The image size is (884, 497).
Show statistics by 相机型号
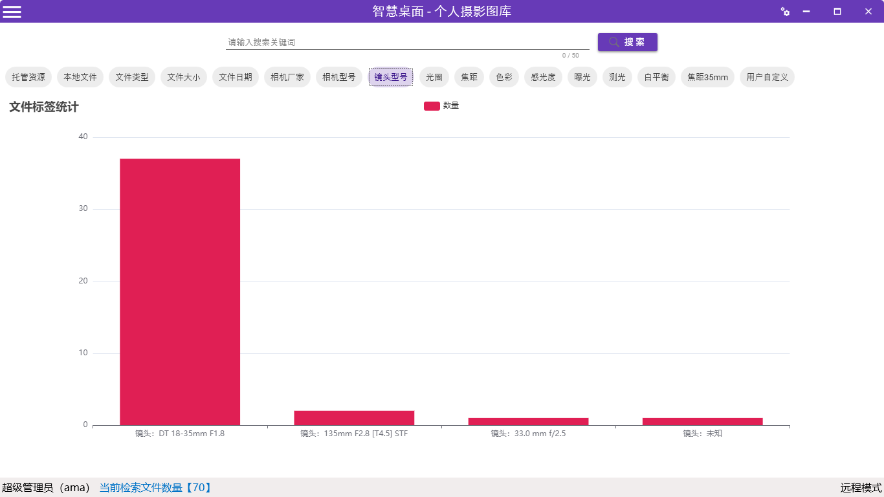[x=339, y=77]
